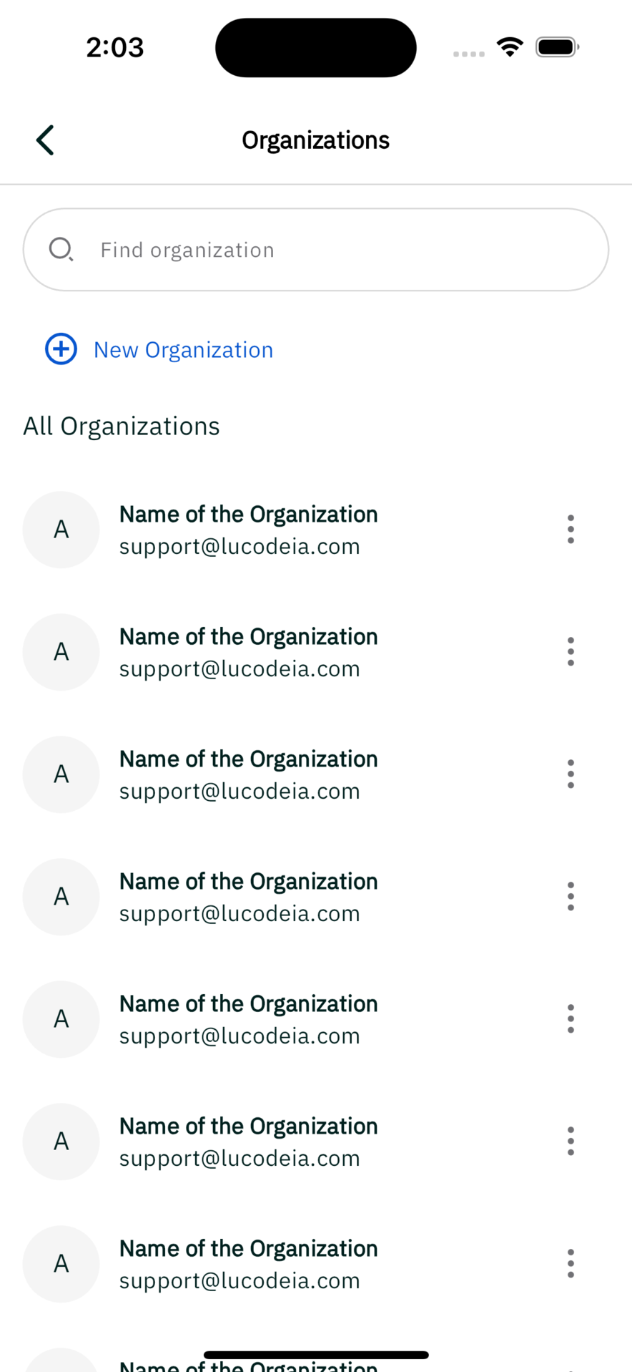632x1372 pixels.
Task: Tap the back arrow in header
Action: click(x=45, y=140)
